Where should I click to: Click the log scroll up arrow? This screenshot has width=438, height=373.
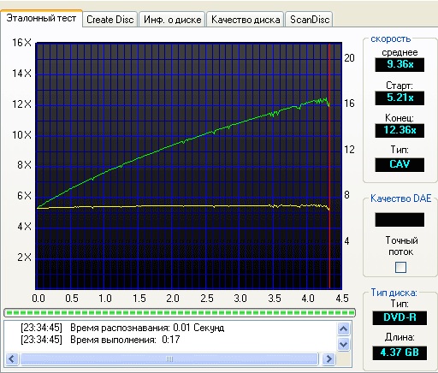[x=343, y=329]
